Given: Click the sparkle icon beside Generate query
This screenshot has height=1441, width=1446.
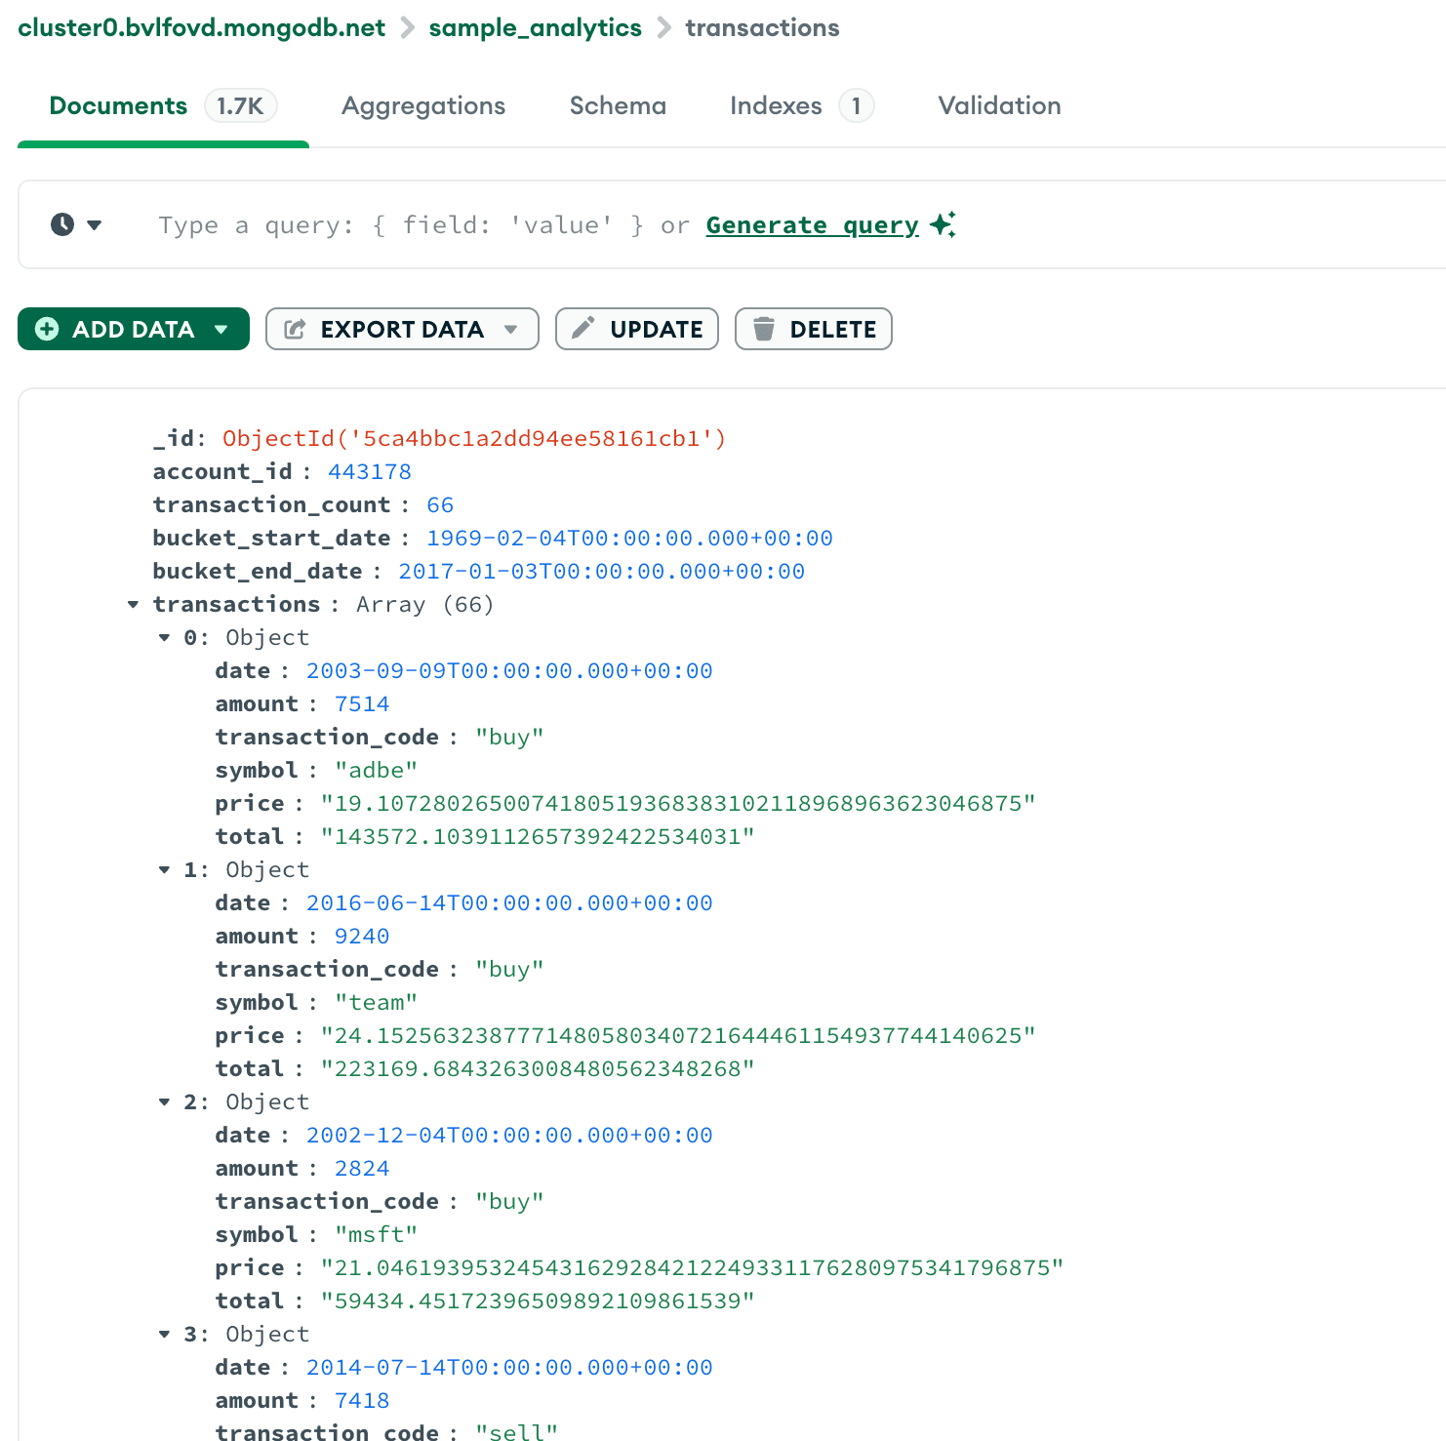Looking at the screenshot, I should (x=943, y=224).
